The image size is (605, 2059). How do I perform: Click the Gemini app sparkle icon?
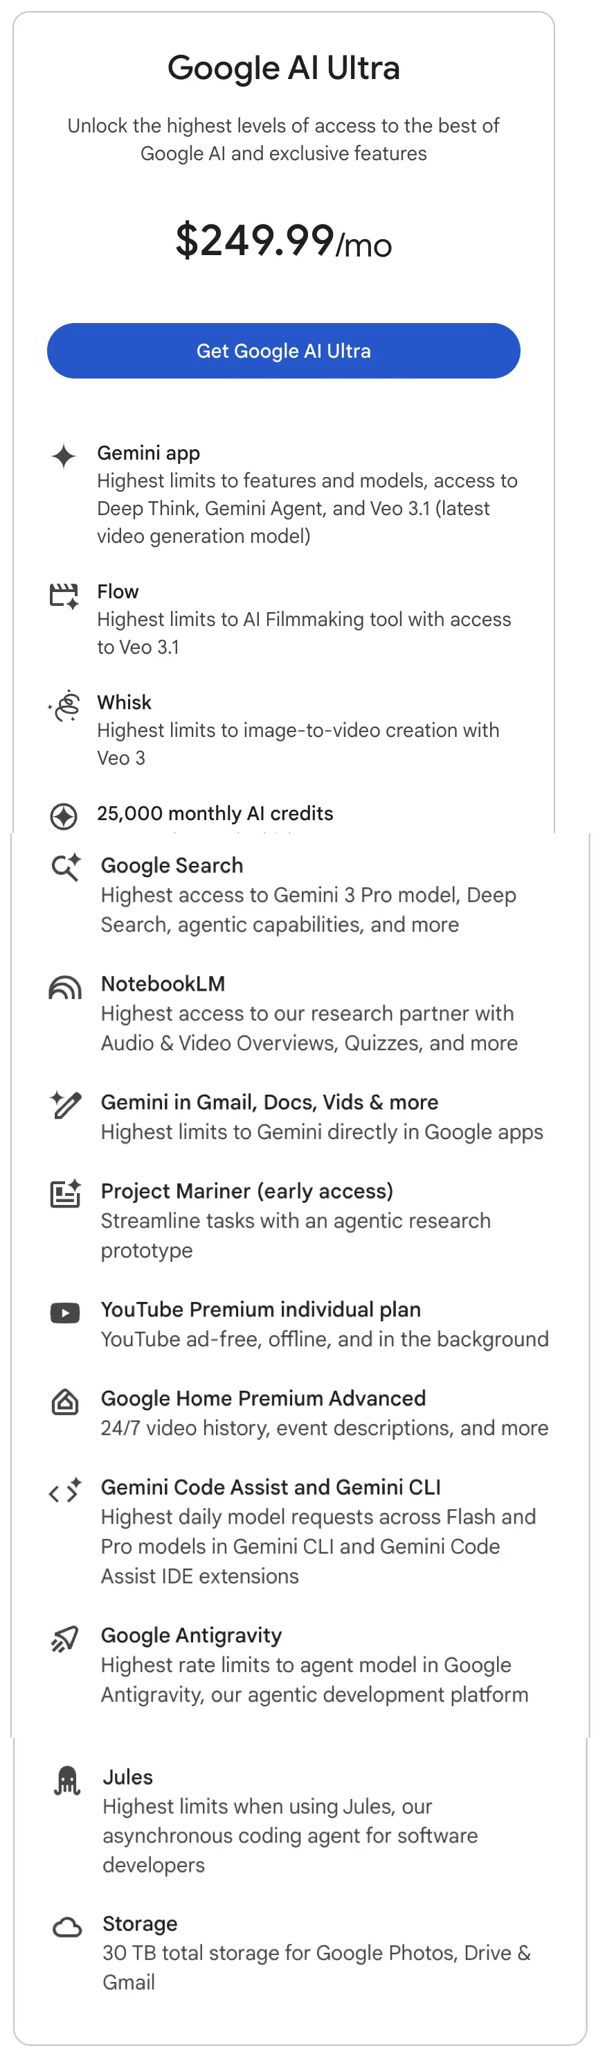(64, 455)
